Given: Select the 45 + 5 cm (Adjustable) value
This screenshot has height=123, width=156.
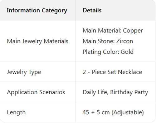Looking at the screenshot, I should pos(113,112).
